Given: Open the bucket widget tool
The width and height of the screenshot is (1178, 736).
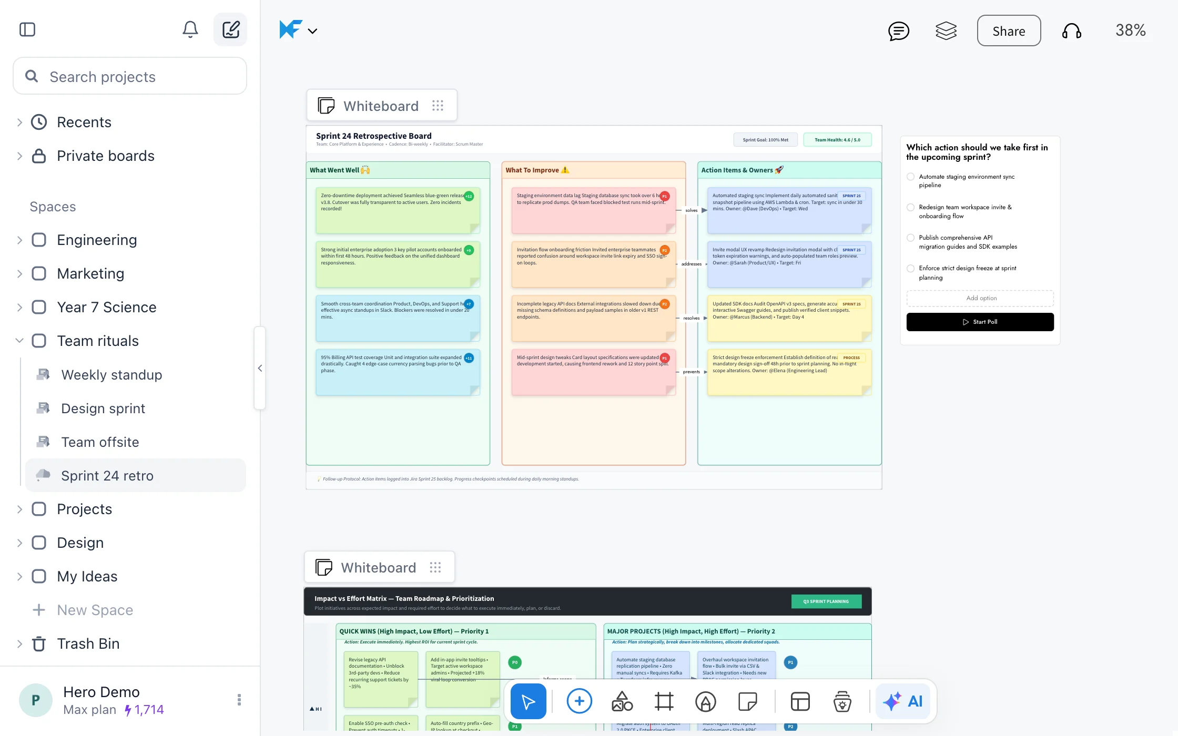Looking at the screenshot, I should 842,701.
